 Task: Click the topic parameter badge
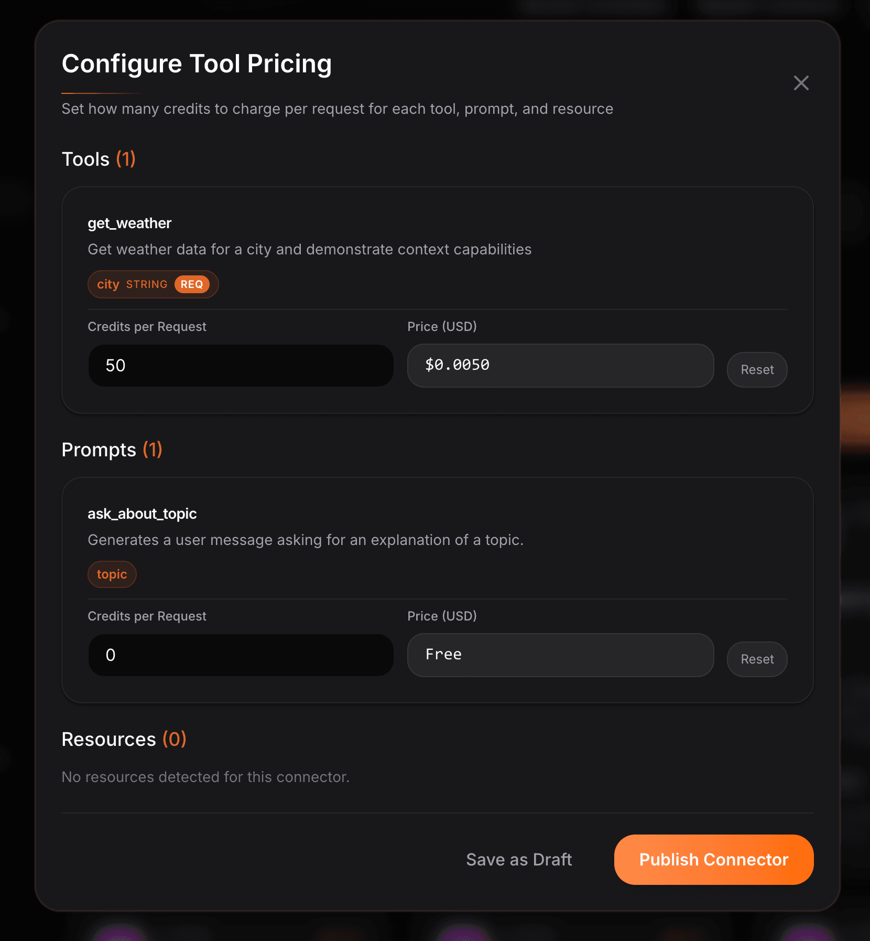[112, 574]
